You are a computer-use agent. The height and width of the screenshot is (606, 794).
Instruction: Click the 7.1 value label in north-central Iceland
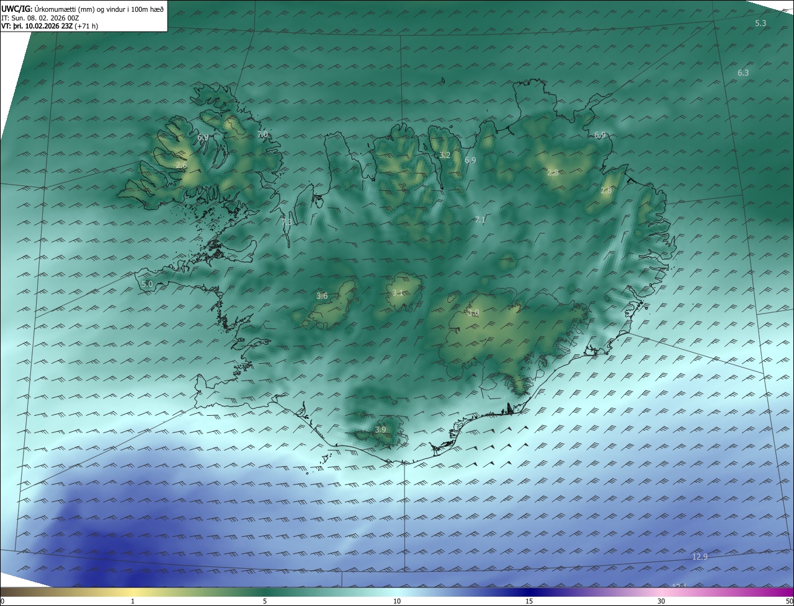tap(480, 219)
